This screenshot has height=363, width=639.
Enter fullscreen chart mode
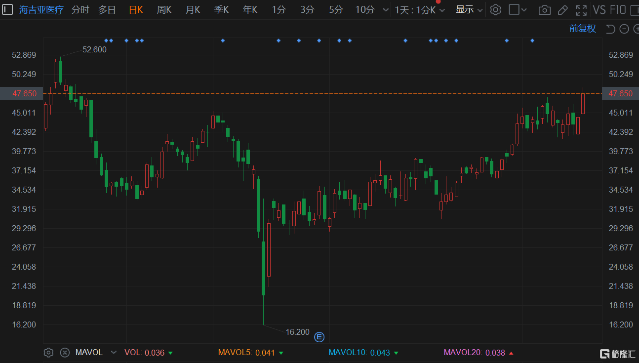(581, 10)
